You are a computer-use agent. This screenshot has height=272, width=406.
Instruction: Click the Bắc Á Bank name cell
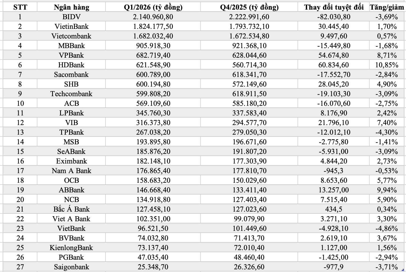71,209
